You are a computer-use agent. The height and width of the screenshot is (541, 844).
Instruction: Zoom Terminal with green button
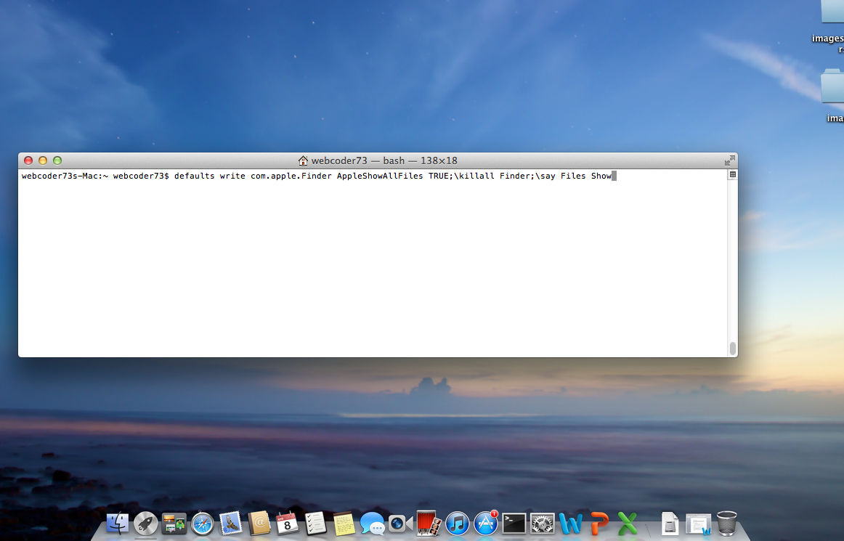tap(57, 160)
